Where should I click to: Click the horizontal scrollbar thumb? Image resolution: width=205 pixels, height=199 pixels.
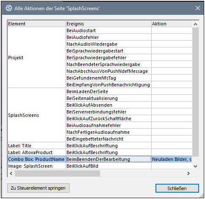coord(57,173)
